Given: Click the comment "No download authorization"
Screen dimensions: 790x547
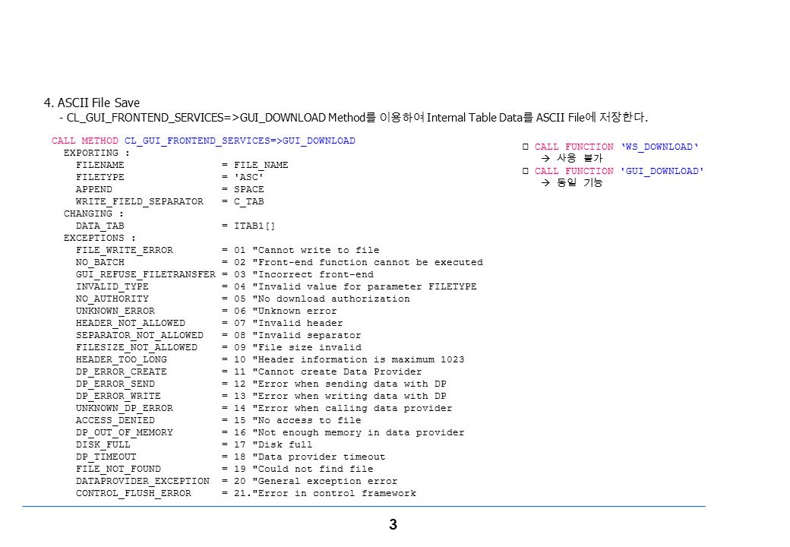Looking at the screenshot, I should (331, 299).
